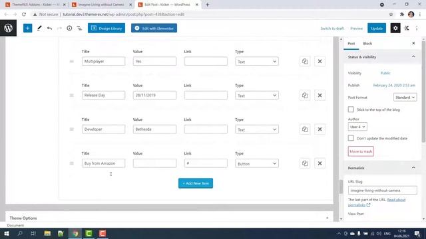Open Windows Start menu

7,233
